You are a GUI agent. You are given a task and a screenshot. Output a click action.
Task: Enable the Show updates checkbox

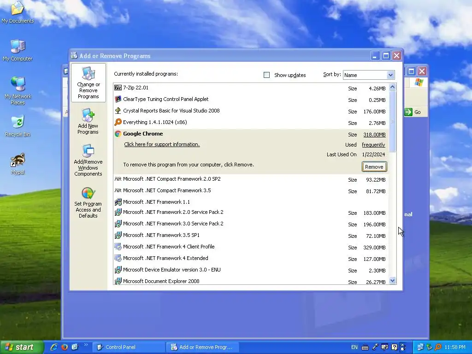(266, 75)
